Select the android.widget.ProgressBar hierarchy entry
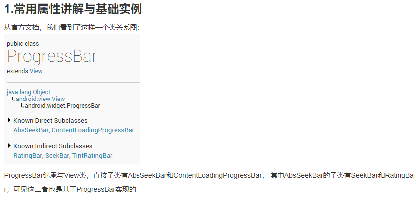This screenshot has width=416, height=200. 62,106
